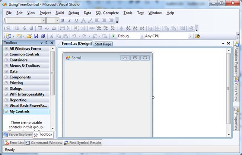Switch to Start Page tab
The height and width of the screenshot is (155, 242).
tap(103, 44)
